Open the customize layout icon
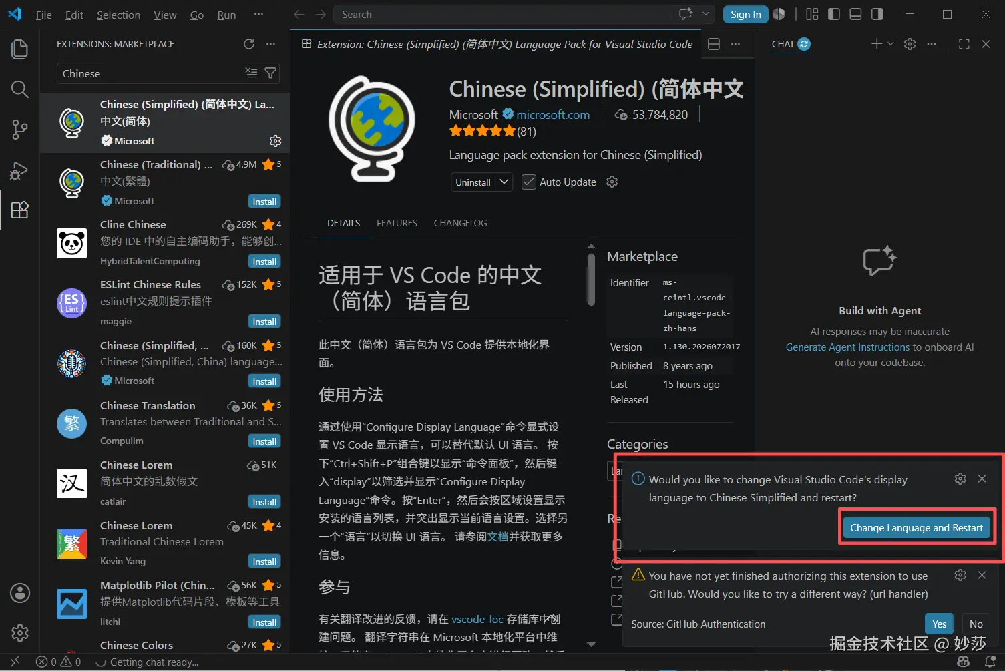 click(x=812, y=15)
